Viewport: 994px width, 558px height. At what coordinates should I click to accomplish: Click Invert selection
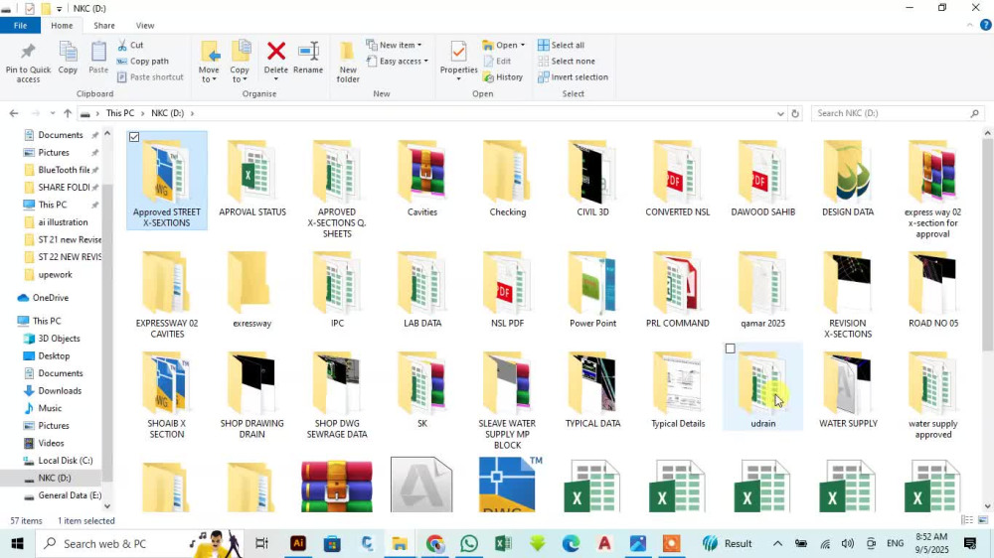coord(574,77)
